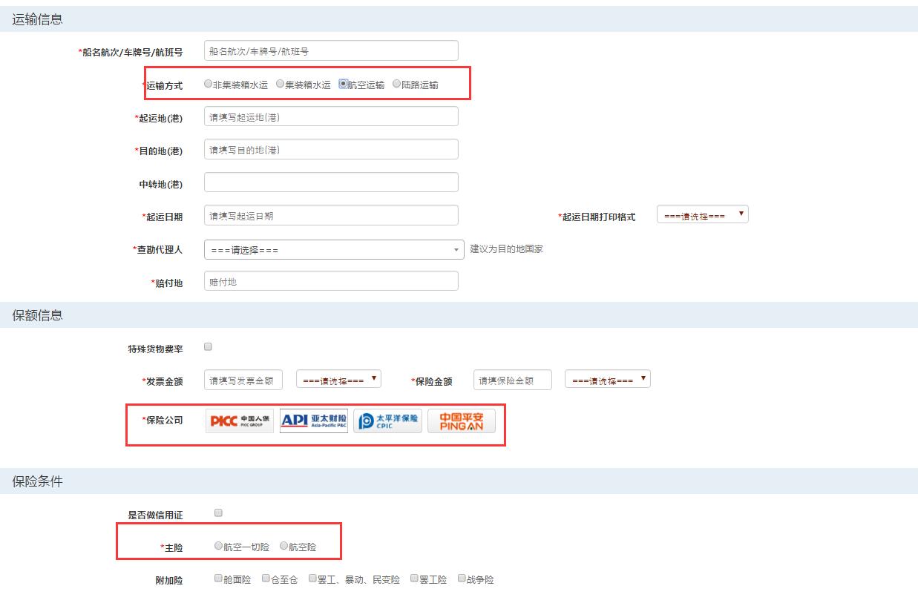Choose the 航空险 main coverage option
Image resolution: width=918 pixels, height=603 pixels.
(x=283, y=546)
